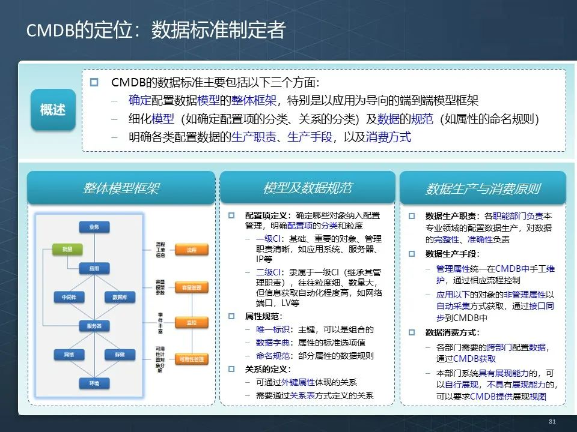The image size is (577, 432).
Task: Click the 环境 node at the diagram bottom
Action: click(x=94, y=383)
